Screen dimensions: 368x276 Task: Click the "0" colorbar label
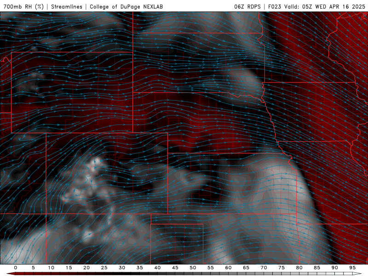(16, 268)
